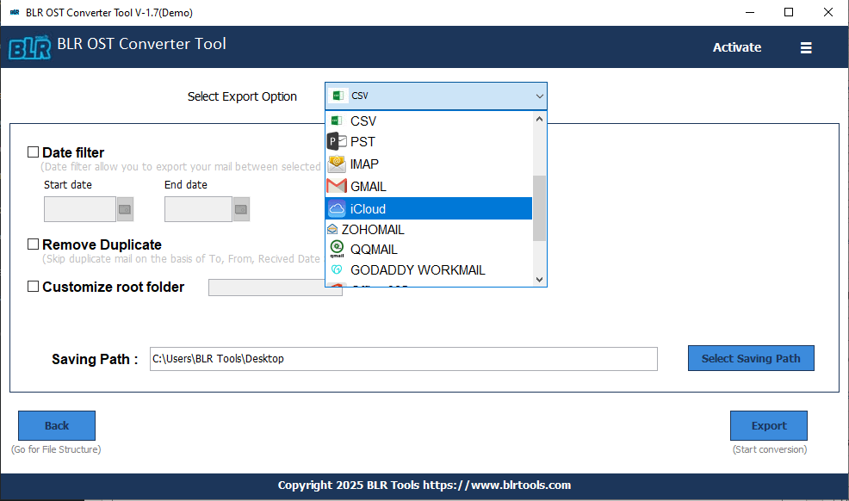Choose CSV from the export list
The width and height of the screenshot is (849, 501).
coord(429,121)
